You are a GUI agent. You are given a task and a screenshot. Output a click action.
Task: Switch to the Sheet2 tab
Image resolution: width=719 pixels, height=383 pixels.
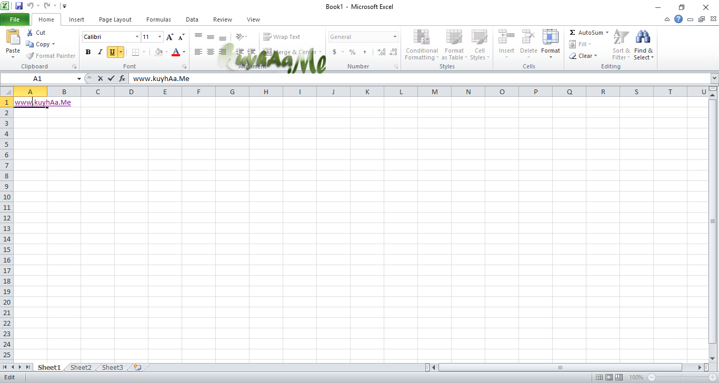[81, 367]
